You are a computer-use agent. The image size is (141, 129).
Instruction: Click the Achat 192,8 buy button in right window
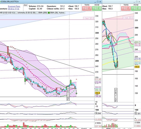(x=136, y=8)
